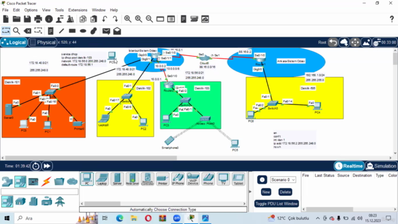Add Complex PDU open envelope
Screen dimensions: 398x224
point(117,31)
